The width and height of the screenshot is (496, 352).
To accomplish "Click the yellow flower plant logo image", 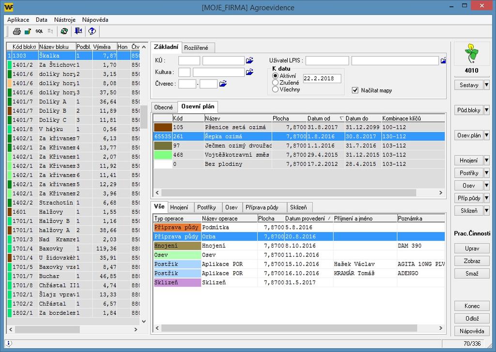I will (x=471, y=53).
